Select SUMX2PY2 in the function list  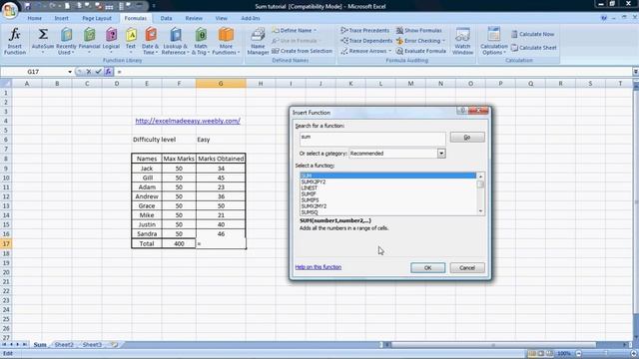coord(314,181)
